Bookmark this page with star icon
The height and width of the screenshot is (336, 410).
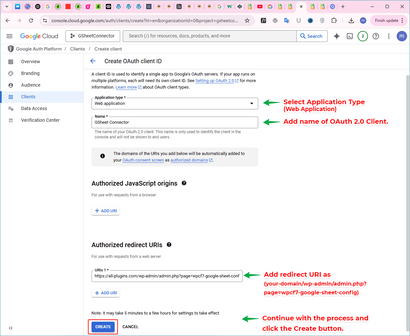tap(247, 21)
